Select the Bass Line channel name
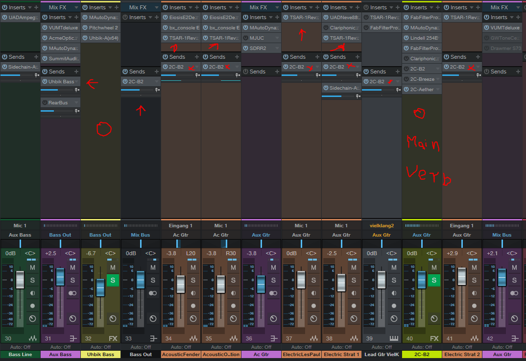 20,354
